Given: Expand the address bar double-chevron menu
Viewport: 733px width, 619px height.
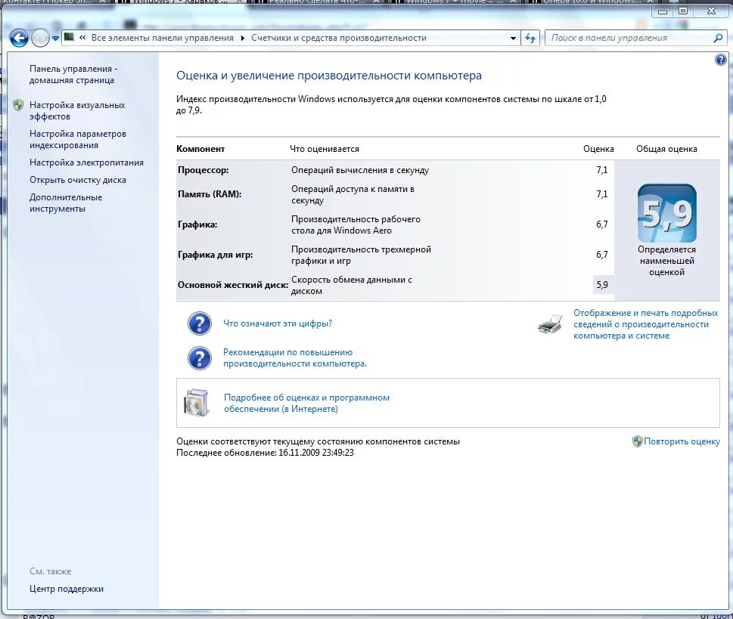Looking at the screenshot, I should [82, 38].
